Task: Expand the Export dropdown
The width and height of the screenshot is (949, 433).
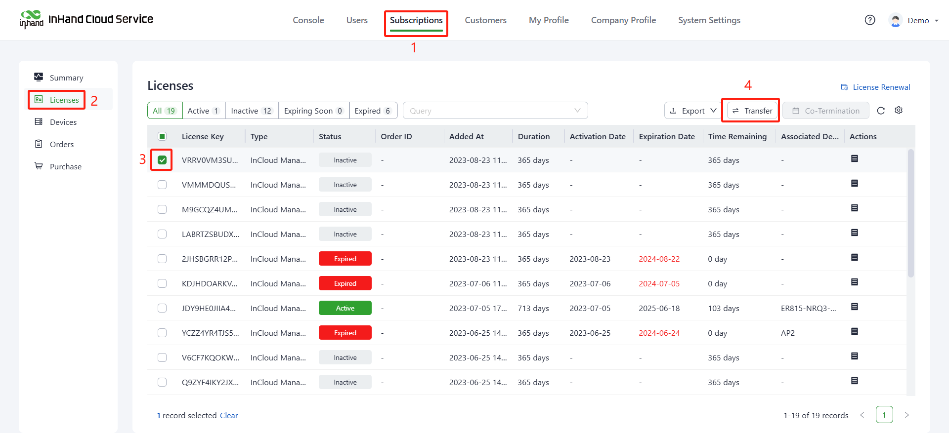Action: [693, 111]
